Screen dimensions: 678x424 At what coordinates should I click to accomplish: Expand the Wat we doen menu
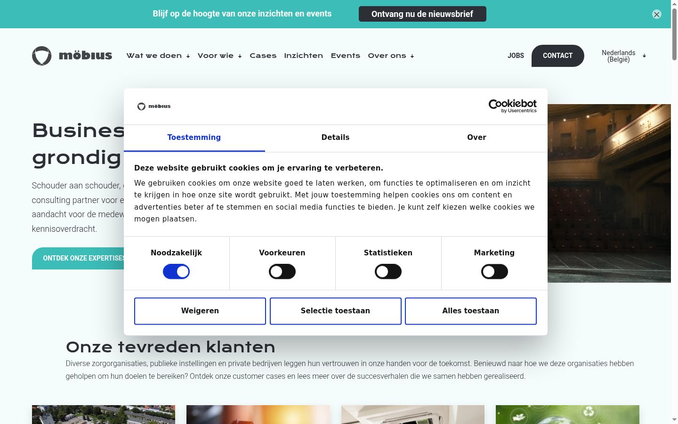coord(158,56)
